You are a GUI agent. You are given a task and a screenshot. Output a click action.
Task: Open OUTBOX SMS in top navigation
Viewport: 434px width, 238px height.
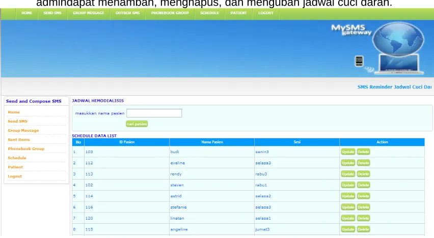[x=127, y=13]
